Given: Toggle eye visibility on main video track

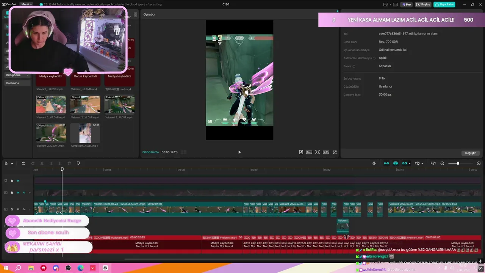Looking at the screenshot, I should (18, 209).
